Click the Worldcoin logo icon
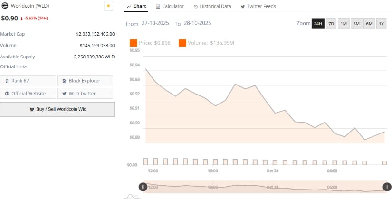The height and width of the screenshot is (199, 392). coord(4,6)
